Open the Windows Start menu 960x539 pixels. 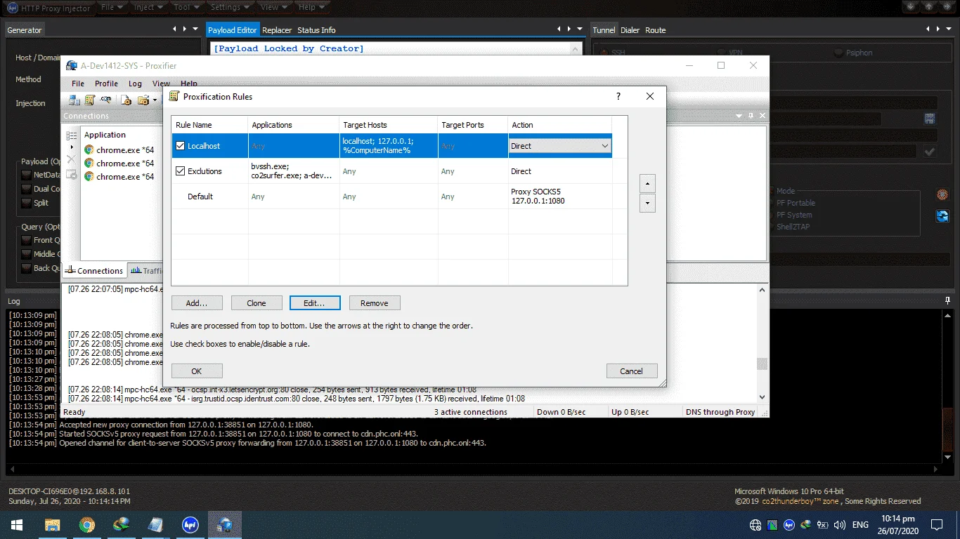pyautogui.click(x=17, y=524)
